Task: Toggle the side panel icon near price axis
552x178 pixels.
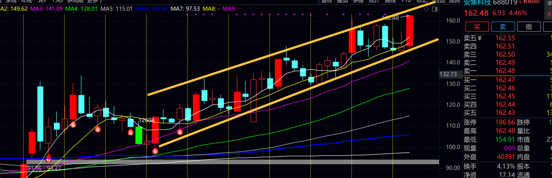Action: pyautogui.click(x=435, y=9)
